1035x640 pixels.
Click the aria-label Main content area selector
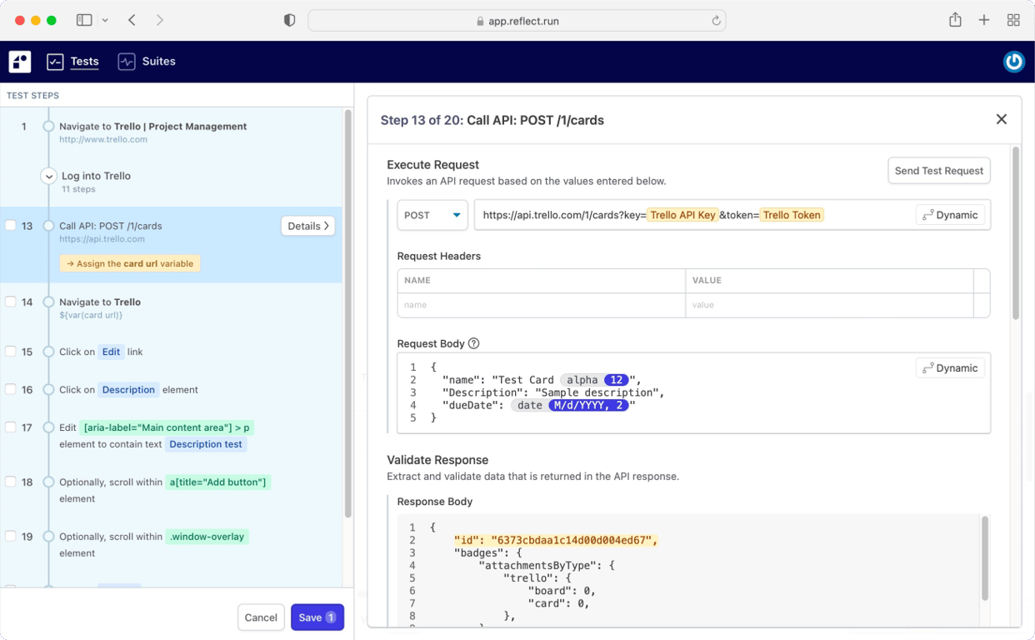click(167, 427)
